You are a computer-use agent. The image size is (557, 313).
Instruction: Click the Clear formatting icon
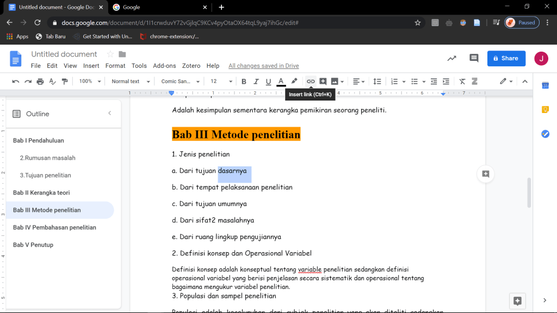(462, 82)
